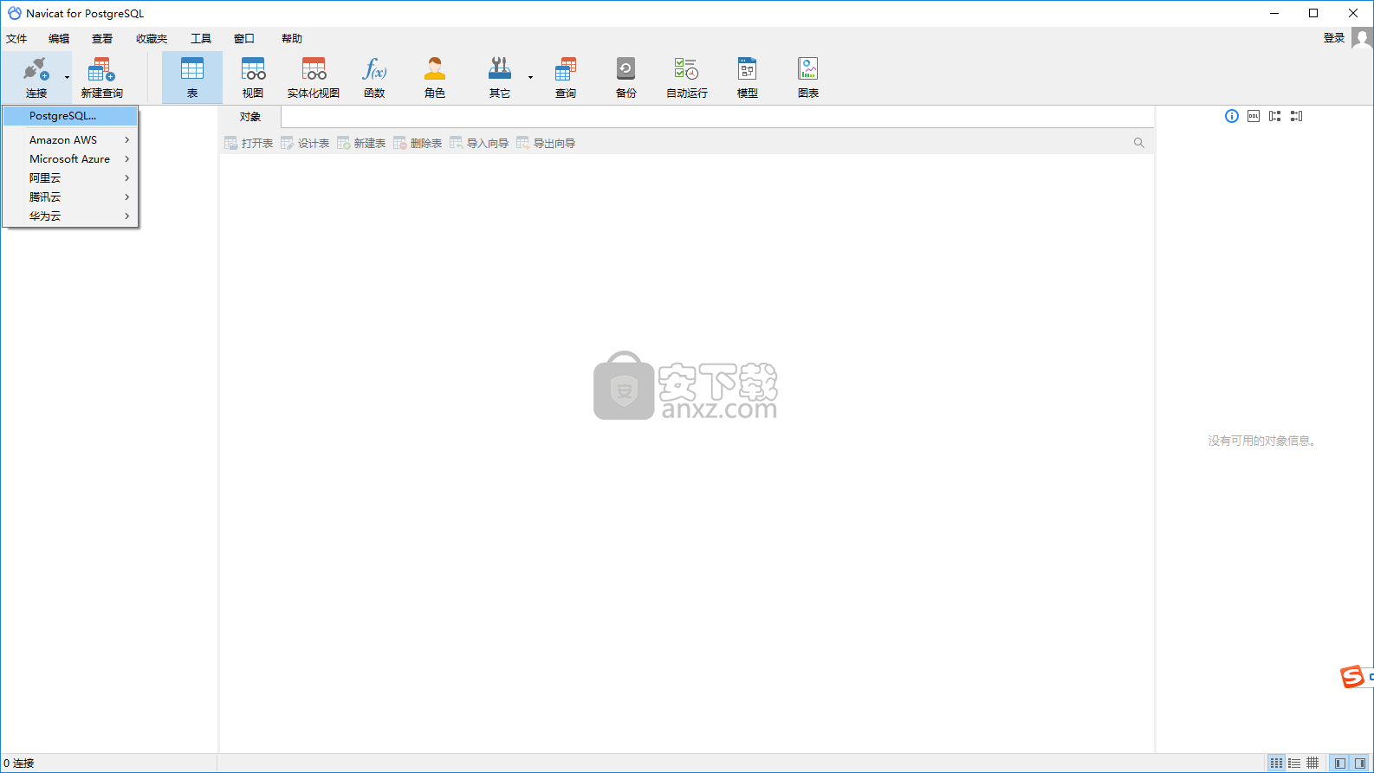Click the 0 连接 status bar text

pyautogui.click(x=19, y=763)
